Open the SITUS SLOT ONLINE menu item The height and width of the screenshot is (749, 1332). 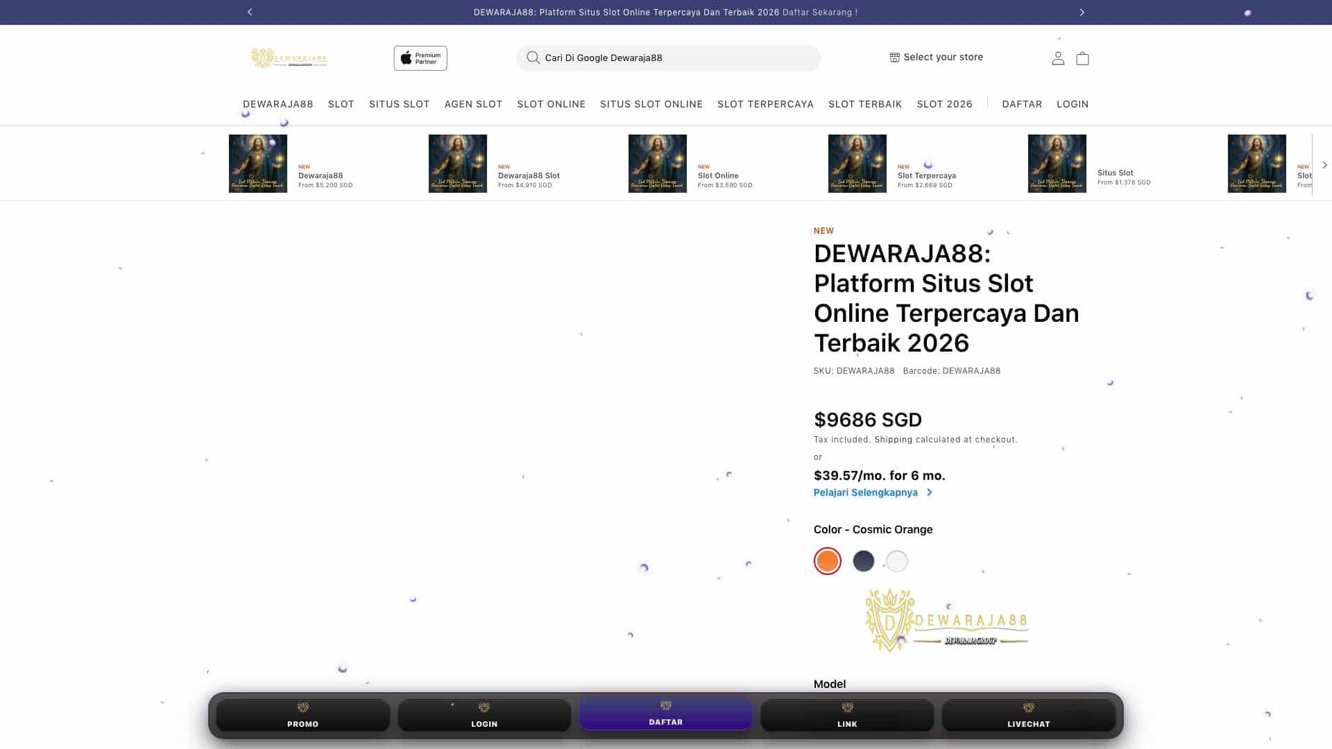[651, 104]
